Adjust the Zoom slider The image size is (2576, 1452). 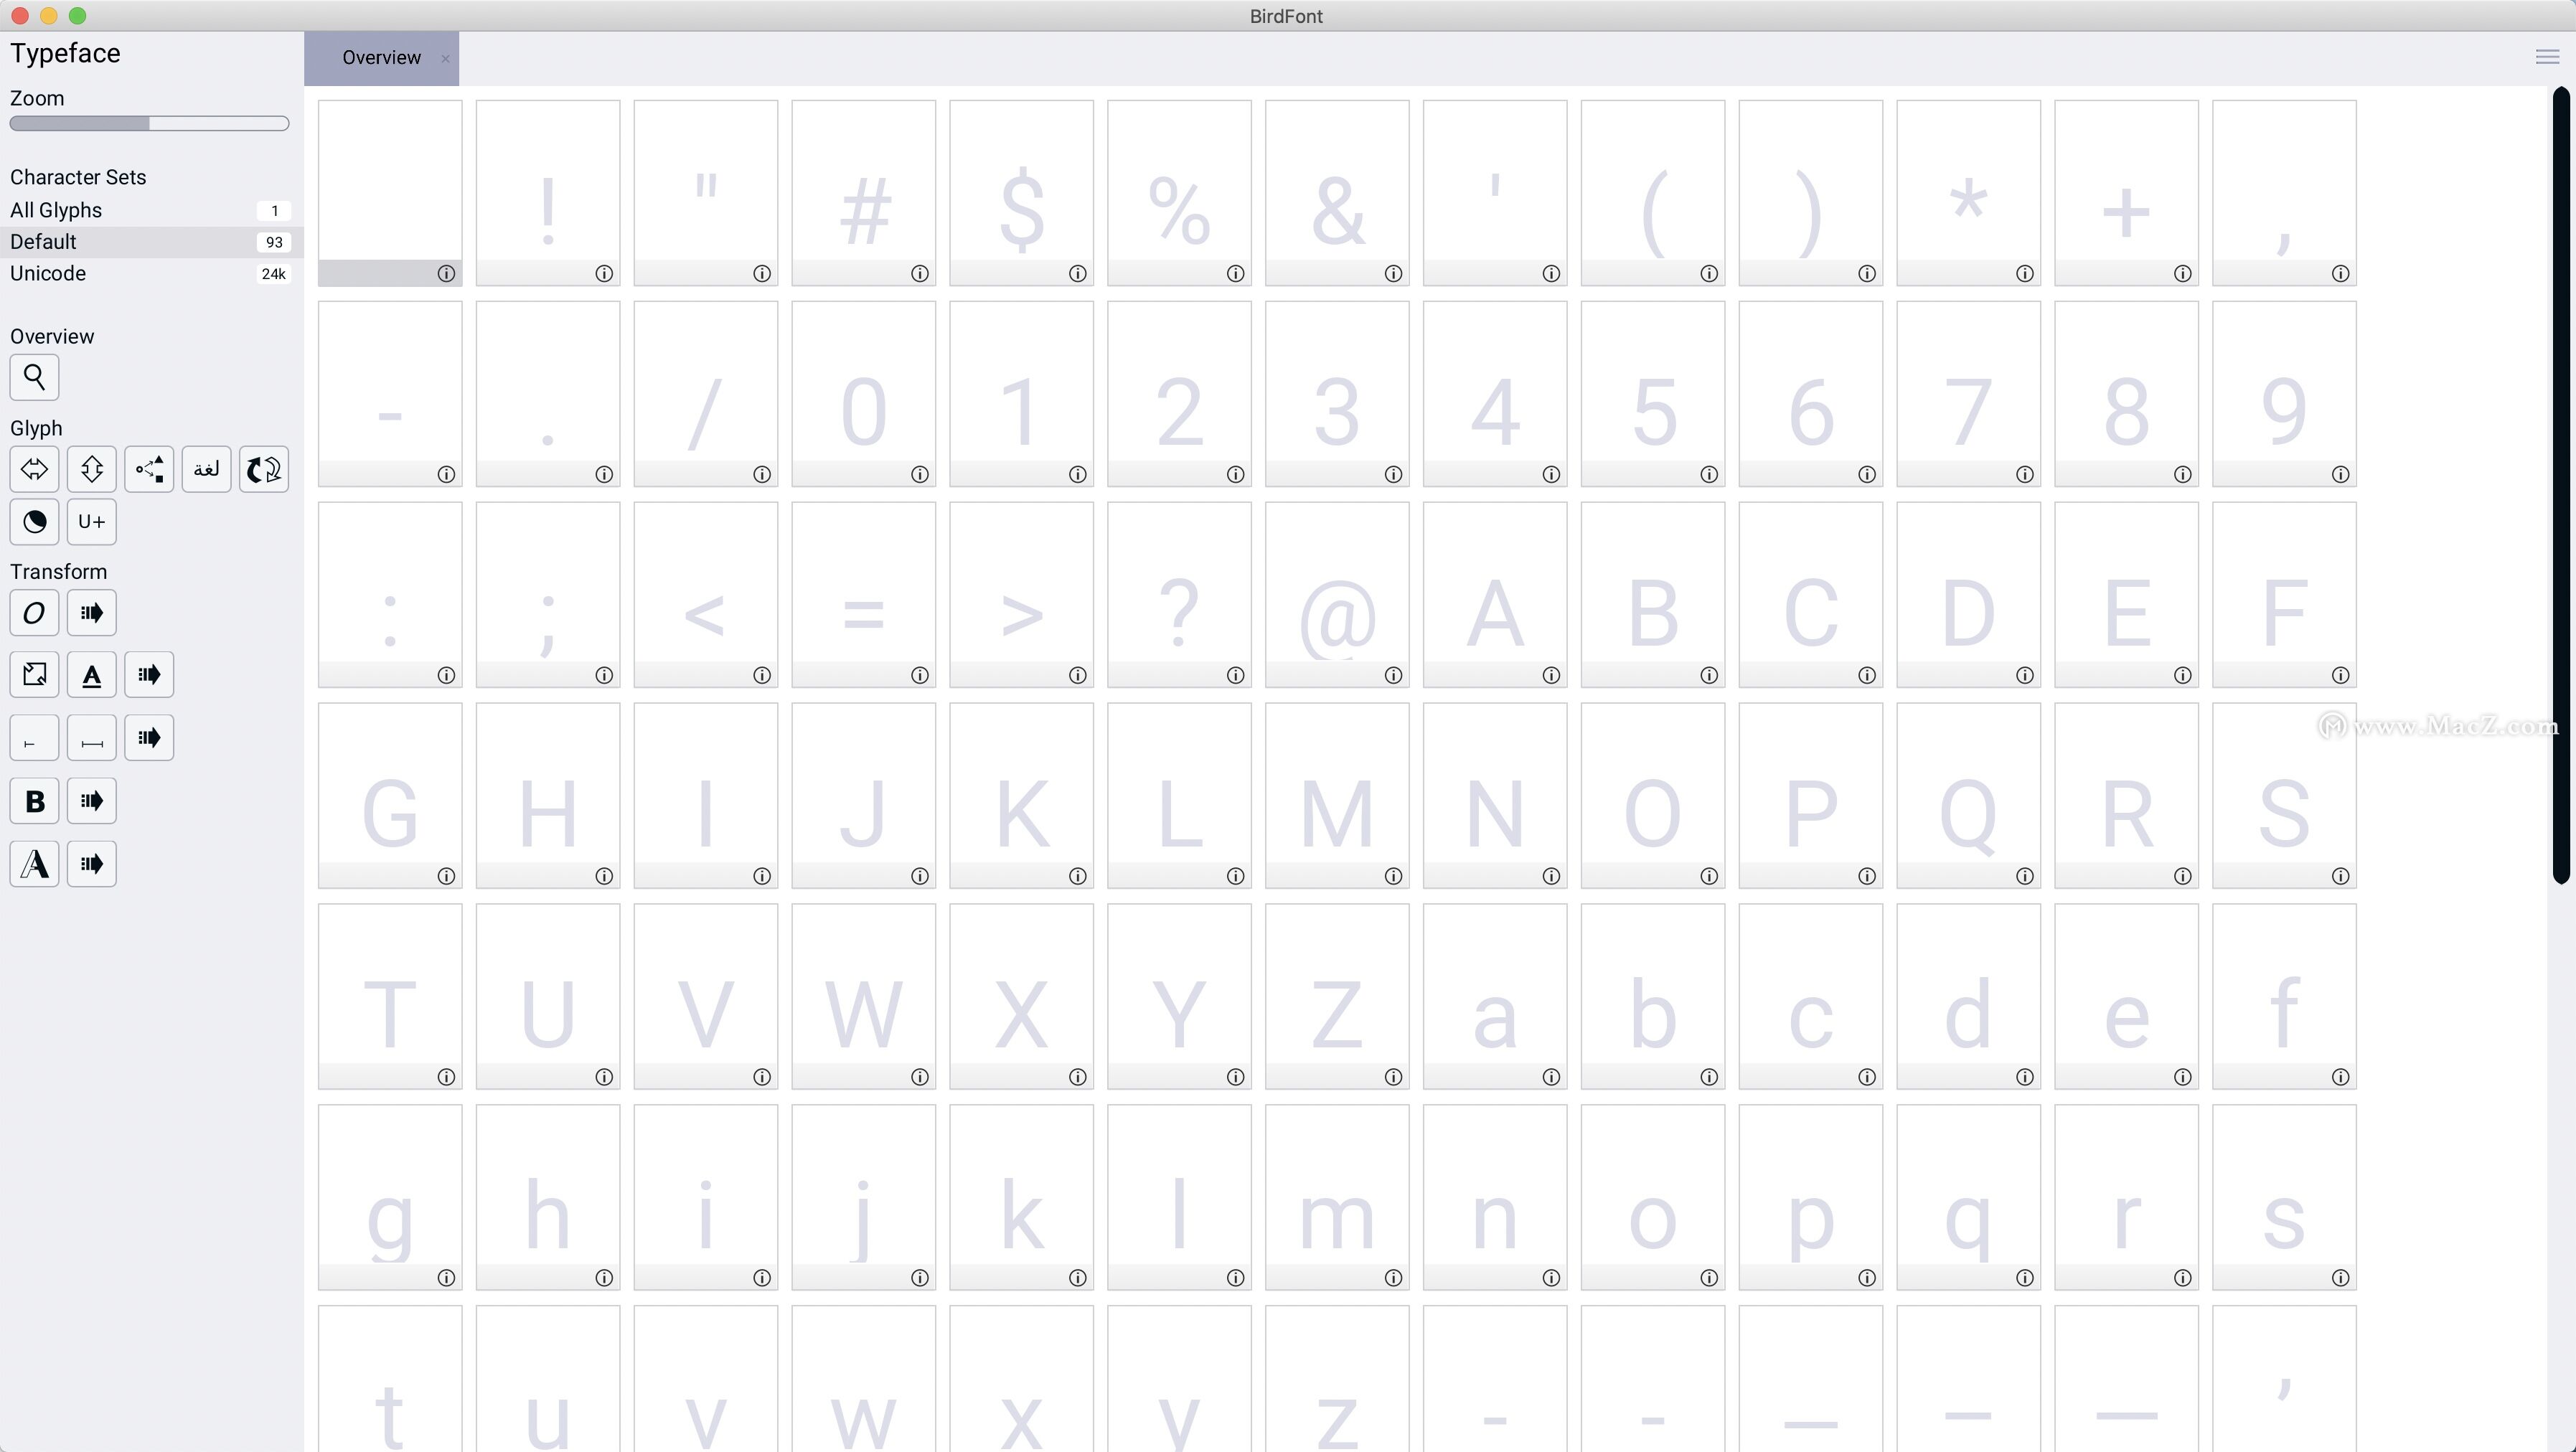pyautogui.click(x=148, y=123)
